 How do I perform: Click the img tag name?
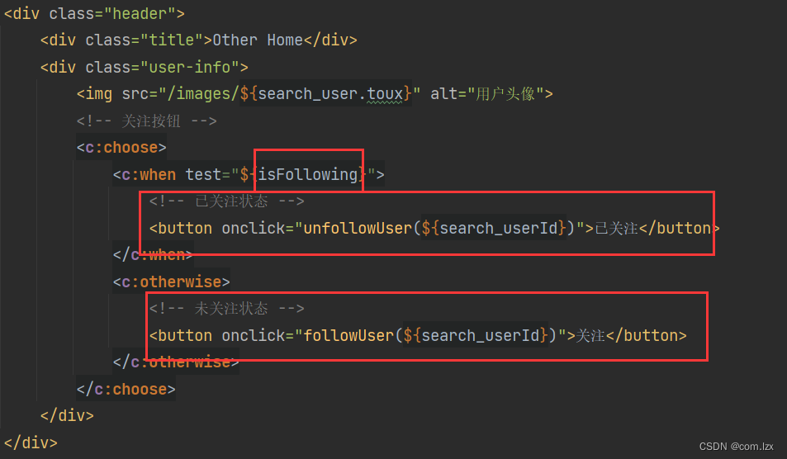pyautogui.click(x=99, y=94)
